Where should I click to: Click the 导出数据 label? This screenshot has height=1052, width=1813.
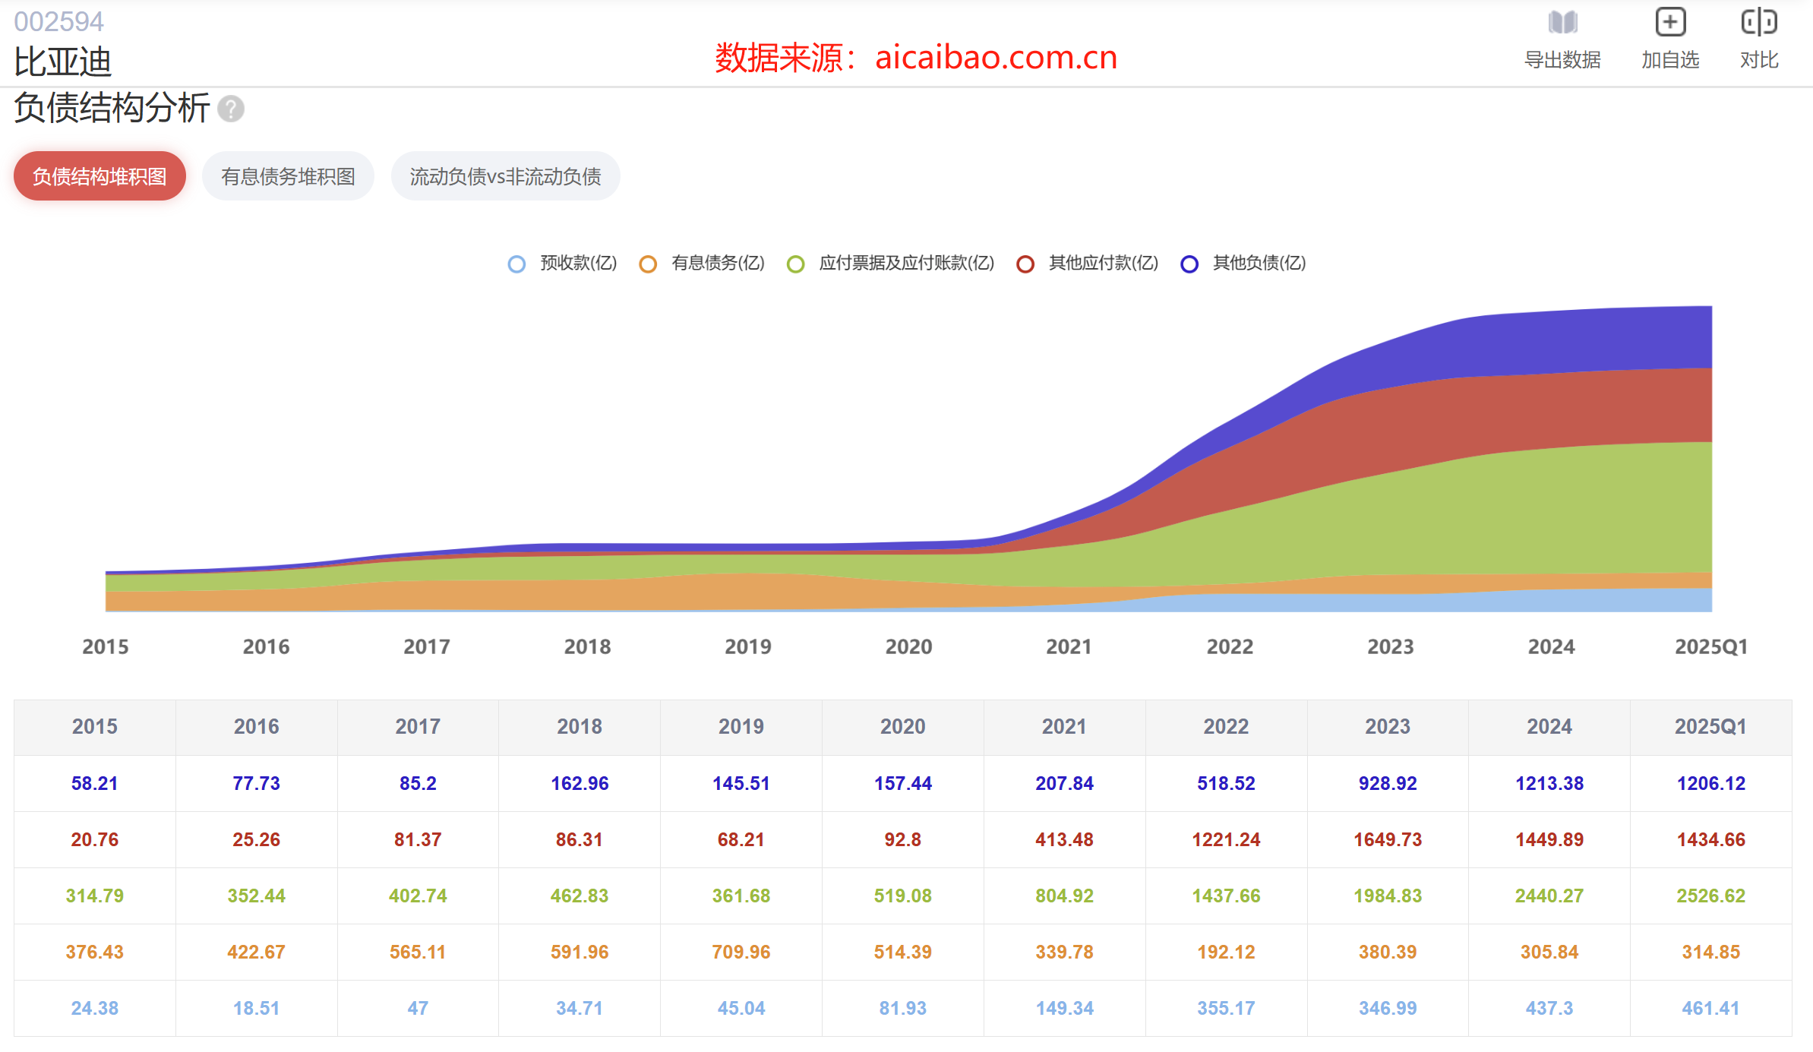pos(1562,60)
